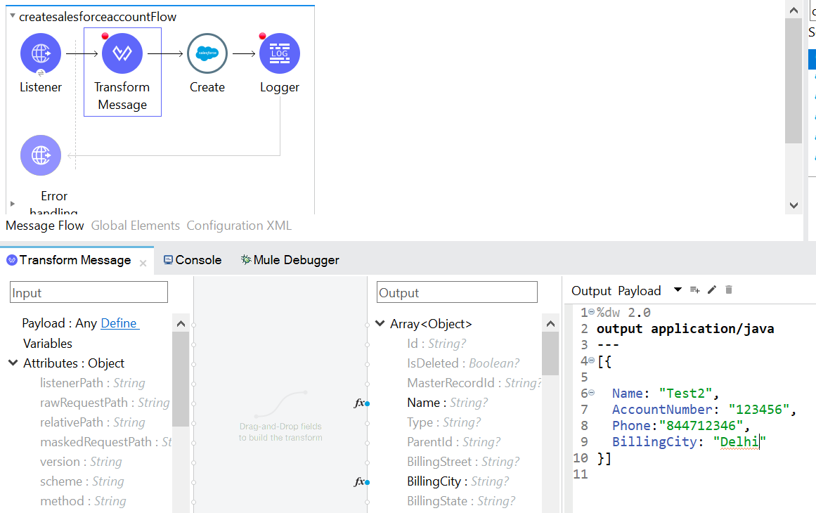Click the "Delhi" BillingCity value
This screenshot has height=513, width=816.
coord(739,442)
